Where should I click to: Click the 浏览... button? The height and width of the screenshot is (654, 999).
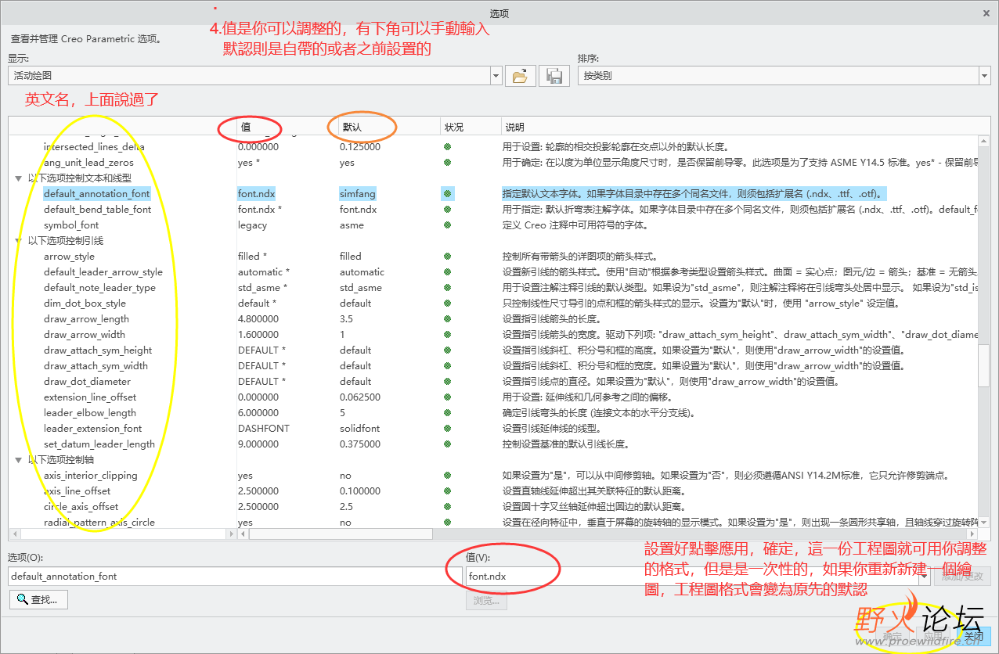click(x=486, y=600)
